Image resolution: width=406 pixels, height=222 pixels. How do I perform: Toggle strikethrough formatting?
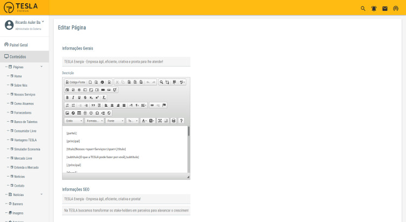tap(85, 97)
